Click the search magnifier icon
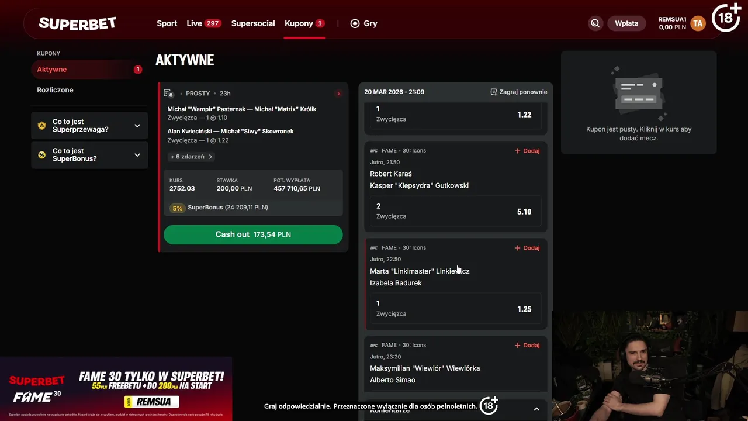 coord(595,23)
